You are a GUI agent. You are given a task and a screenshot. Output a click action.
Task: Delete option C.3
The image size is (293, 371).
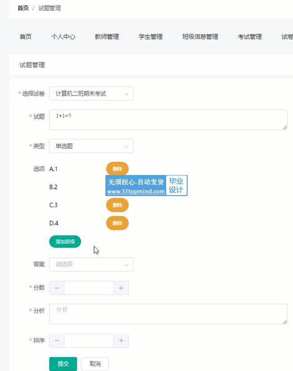click(117, 205)
